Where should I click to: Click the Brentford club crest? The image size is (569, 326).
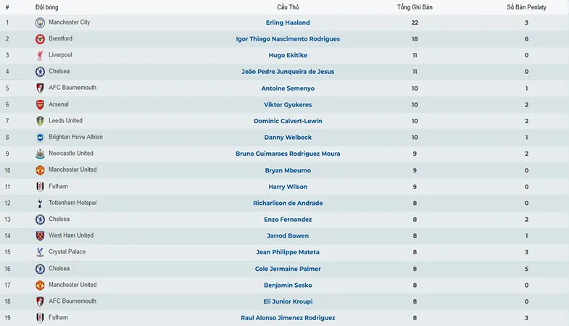point(40,39)
